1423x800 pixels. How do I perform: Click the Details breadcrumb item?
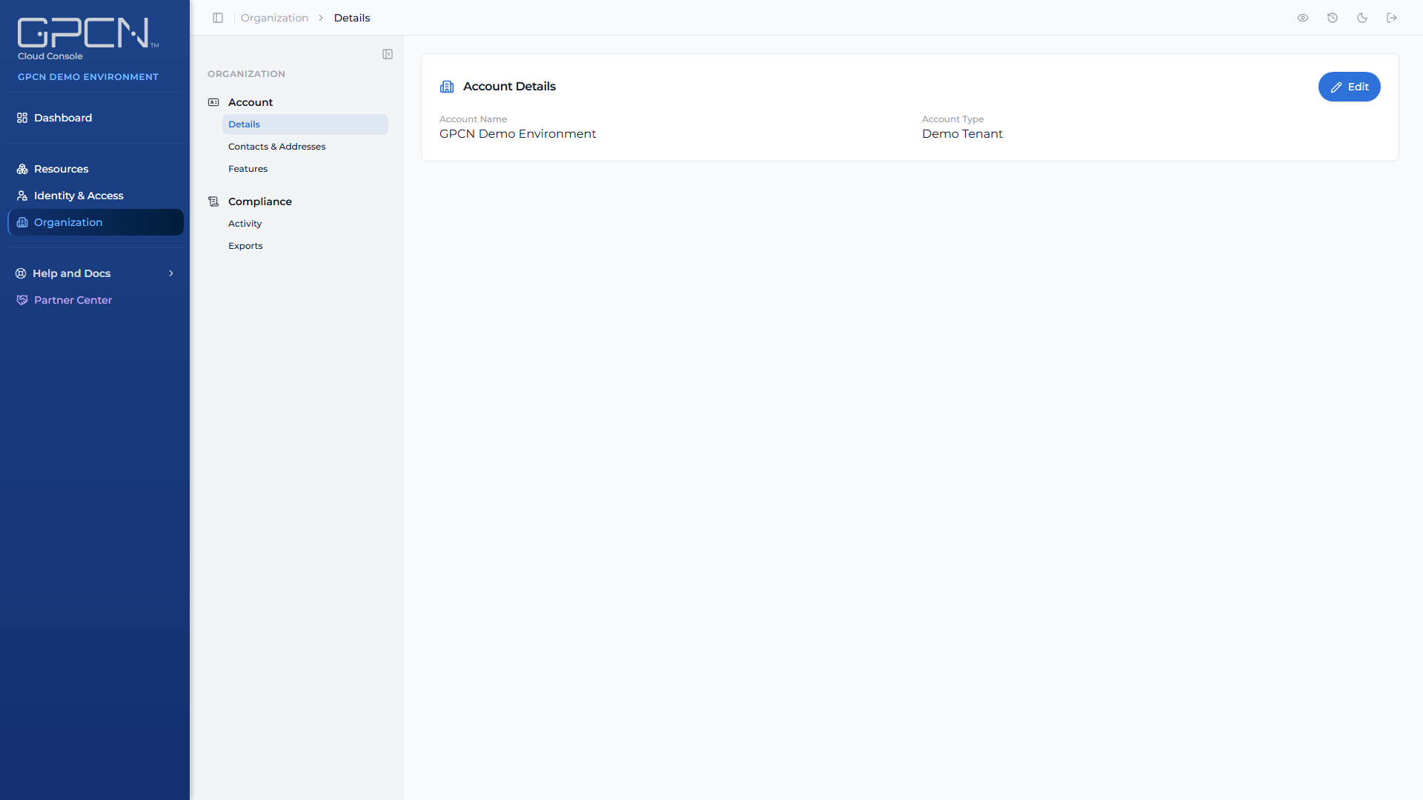tap(352, 18)
